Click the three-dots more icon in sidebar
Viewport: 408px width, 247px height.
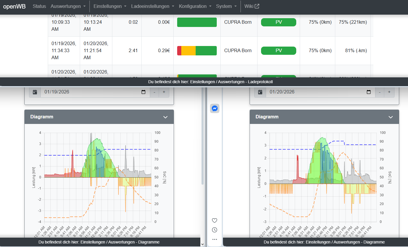[x=214, y=239]
